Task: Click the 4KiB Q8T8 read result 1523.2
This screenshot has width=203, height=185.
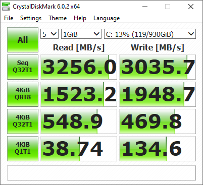Action: (x=79, y=94)
